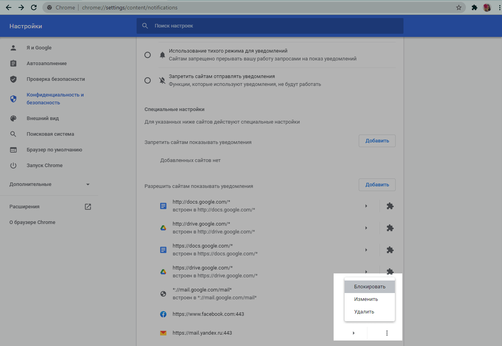This screenshot has height=346, width=502.
Task: Expand the "Дополнительные" section
Action: coord(49,184)
